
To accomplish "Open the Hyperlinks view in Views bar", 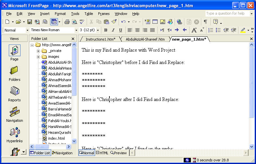I will [14, 135].
